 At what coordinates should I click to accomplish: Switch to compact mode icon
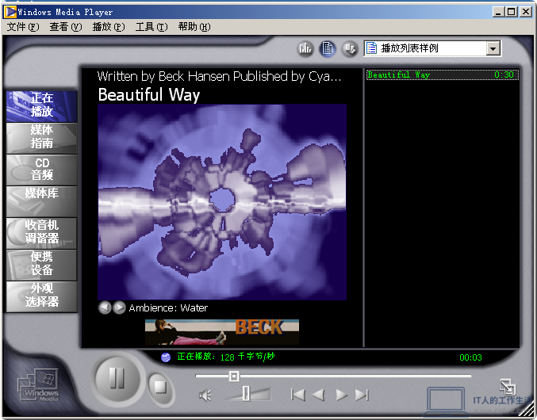507,387
